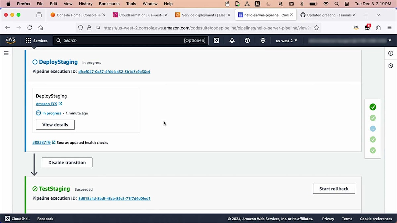Jump to the in-progress blue stage indicator
This screenshot has width=397, height=223.
pos(373,129)
